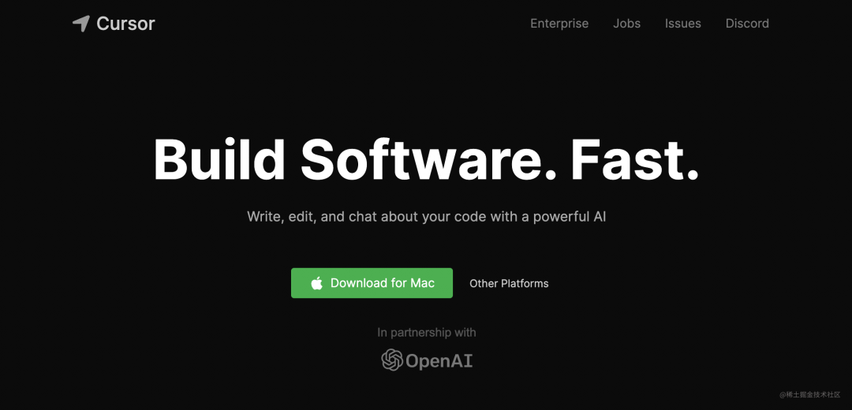Go to the Jobs page
This screenshot has width=852, height=410.
(x=626, y=24)
